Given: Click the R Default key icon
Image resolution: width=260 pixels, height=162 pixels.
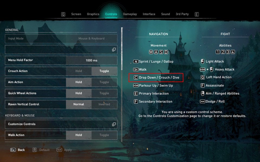Looking at the screenshot, I should 34,150.
